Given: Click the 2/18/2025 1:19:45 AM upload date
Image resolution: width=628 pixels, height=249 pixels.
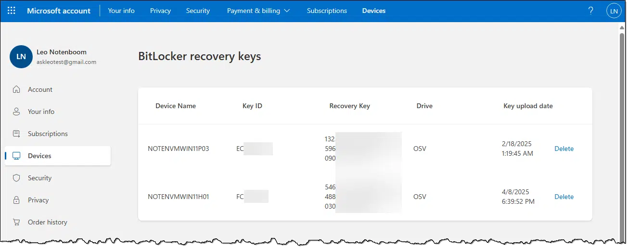Looking at the screenshot, I should coord(517,149).
